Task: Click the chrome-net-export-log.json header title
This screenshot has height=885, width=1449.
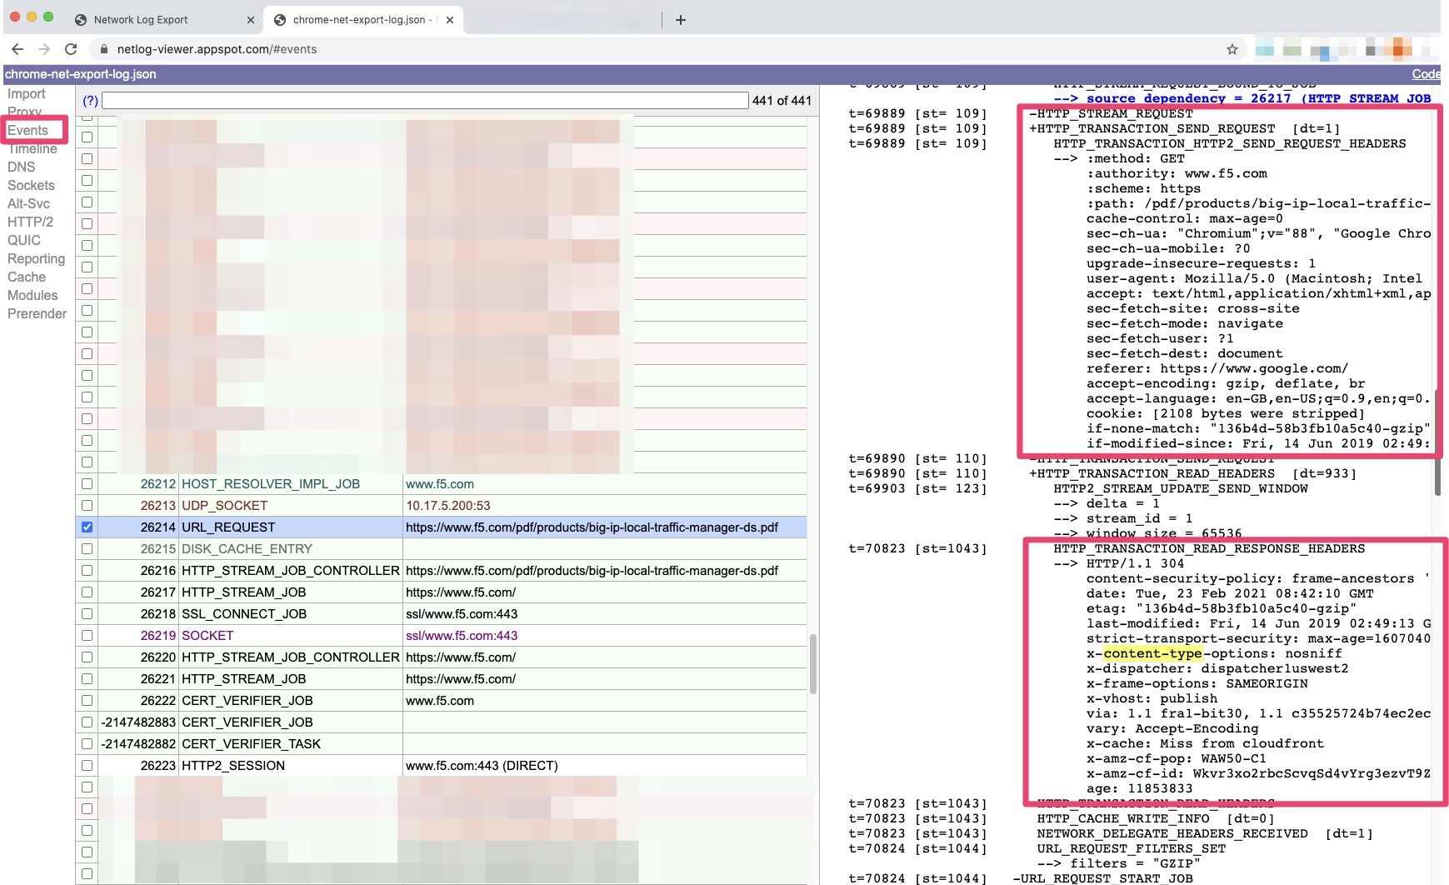Action: (80, 74)
